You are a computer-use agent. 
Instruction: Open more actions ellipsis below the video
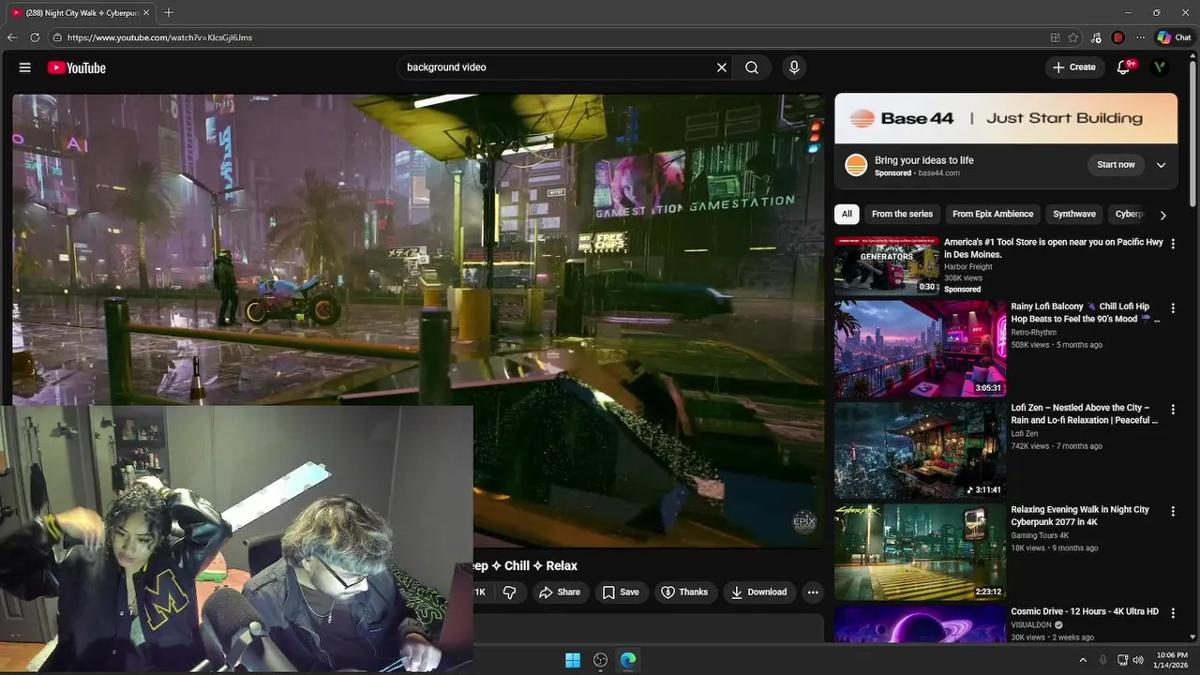[x=813, y=592]
